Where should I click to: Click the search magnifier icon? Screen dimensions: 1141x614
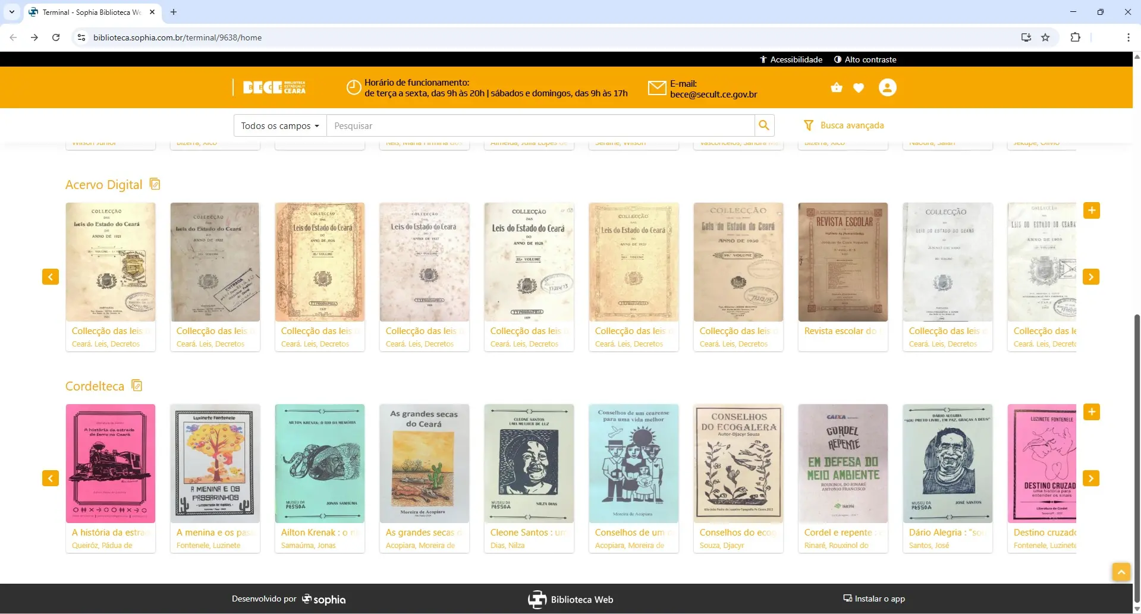765,125
